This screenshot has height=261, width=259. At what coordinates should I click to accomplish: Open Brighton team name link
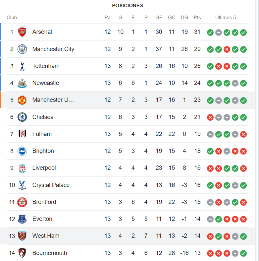point(43,151)
